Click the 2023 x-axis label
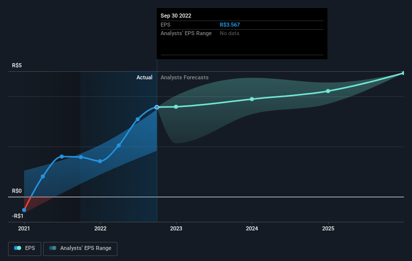 tap(176, 228)
